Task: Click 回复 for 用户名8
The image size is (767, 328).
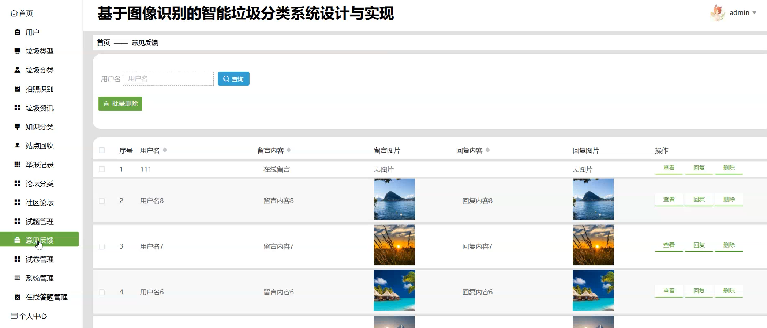Action: [x=699, y=199]
